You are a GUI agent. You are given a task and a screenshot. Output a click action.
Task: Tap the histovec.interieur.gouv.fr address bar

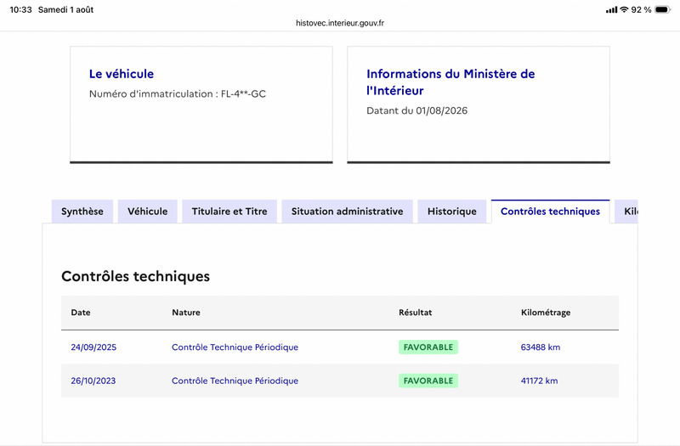[x=340, y=23]
